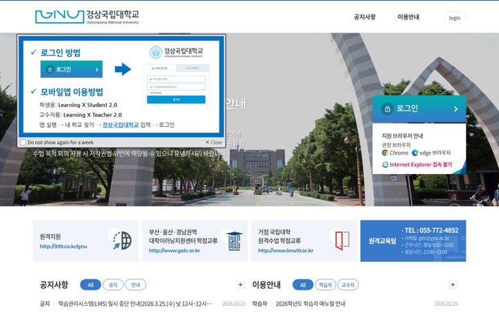Expand 공지사항 list with plus button
This screenshot has height=312, width=499.
point(240,285)
